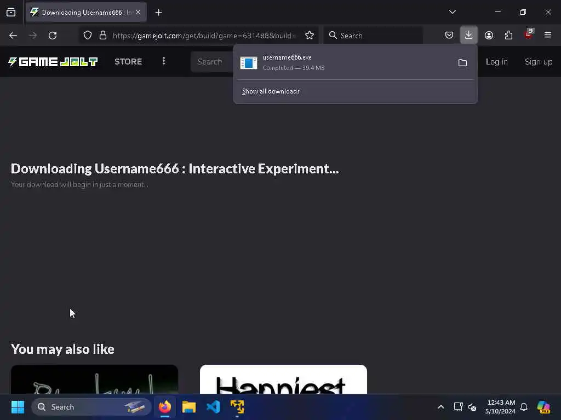The width and height of the screenshot is (561, 420).
Task: Click the Log in link
Action: tap(496, 61)
